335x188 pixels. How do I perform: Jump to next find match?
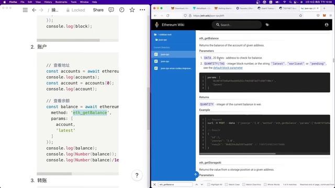[202, 184]
